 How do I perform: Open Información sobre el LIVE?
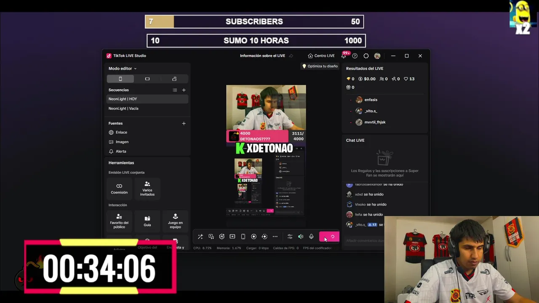pos(262,56)
